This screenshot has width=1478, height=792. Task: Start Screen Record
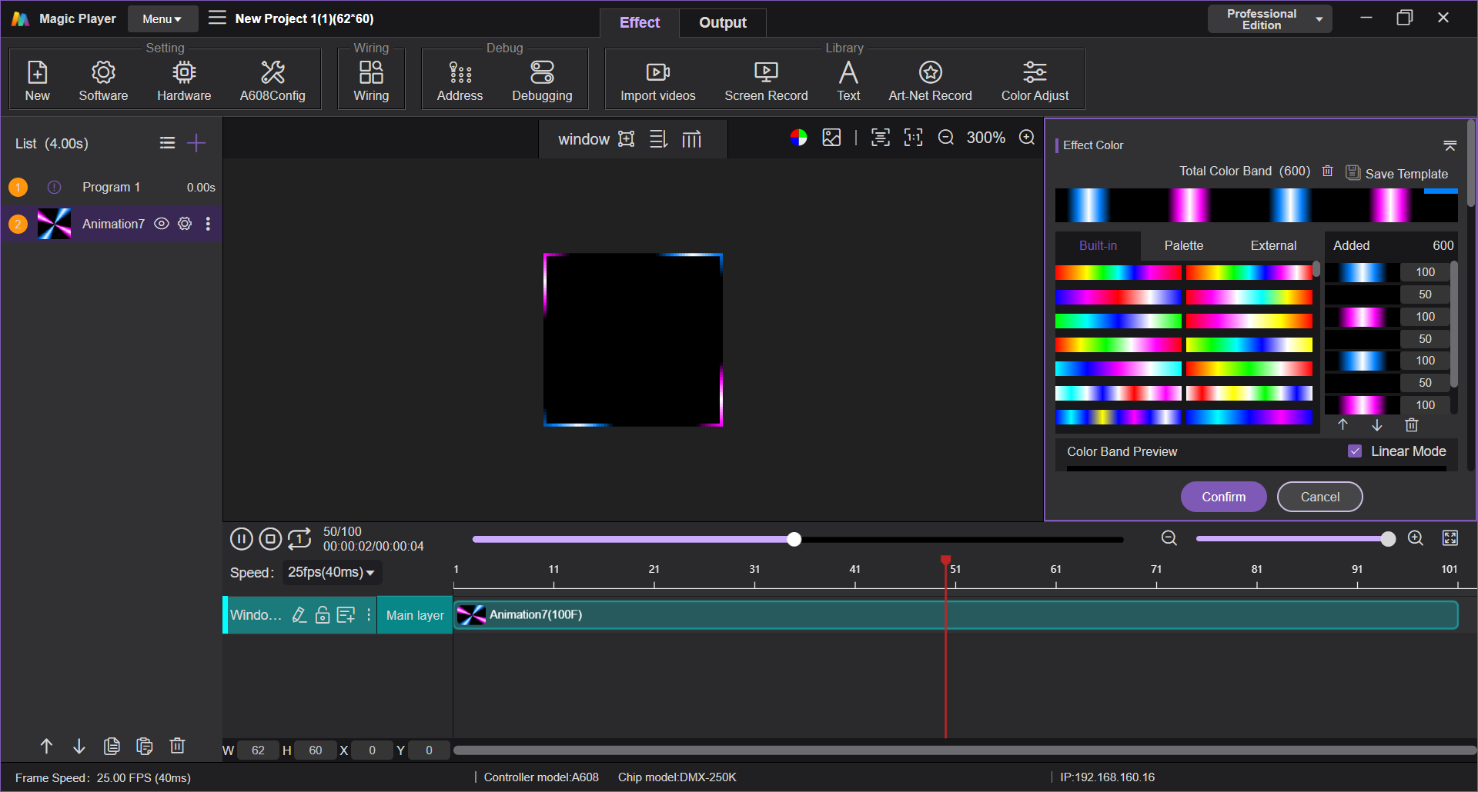[x=766, y=80]
